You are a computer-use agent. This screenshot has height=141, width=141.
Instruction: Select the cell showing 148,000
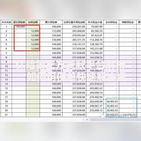(x=51, y=44)
